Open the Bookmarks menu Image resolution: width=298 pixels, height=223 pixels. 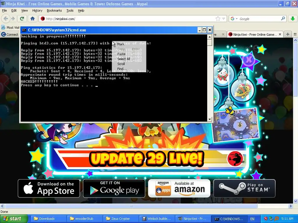(x=54, y=10)
